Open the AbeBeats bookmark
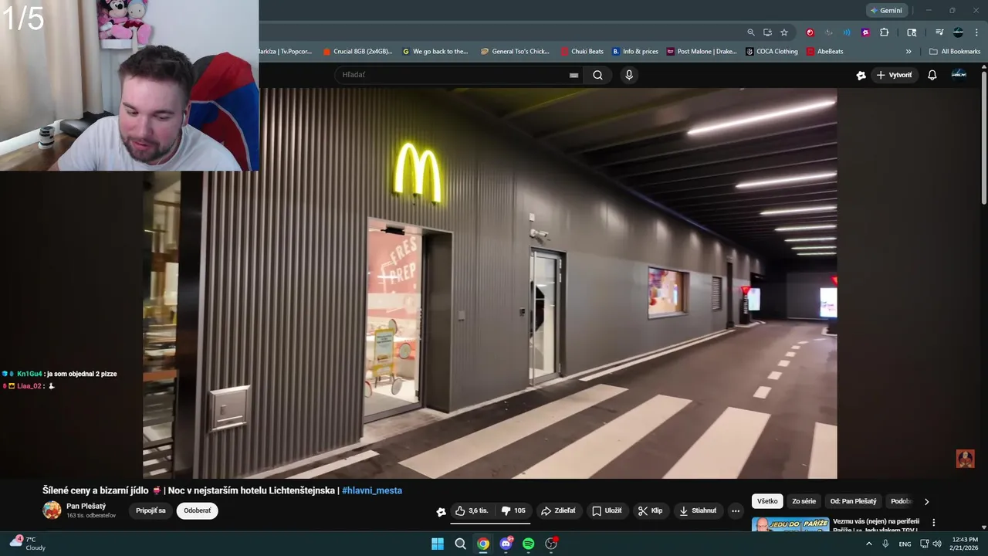Screen dimensions: 988x556 (x=825, y=52)
